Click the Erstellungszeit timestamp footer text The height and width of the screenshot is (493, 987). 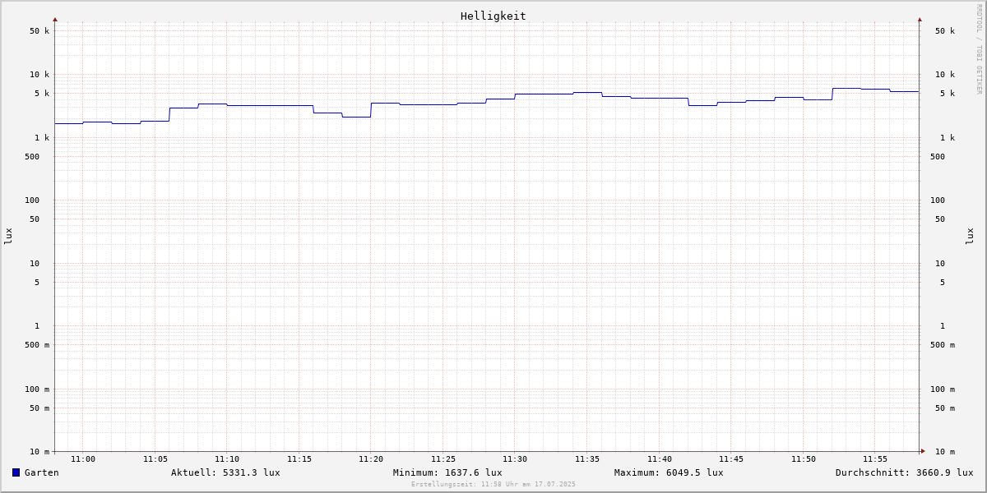tap(493, 485)
